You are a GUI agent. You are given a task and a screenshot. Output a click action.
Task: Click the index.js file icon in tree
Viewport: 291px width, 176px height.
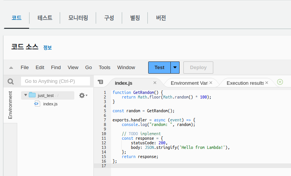37,103
